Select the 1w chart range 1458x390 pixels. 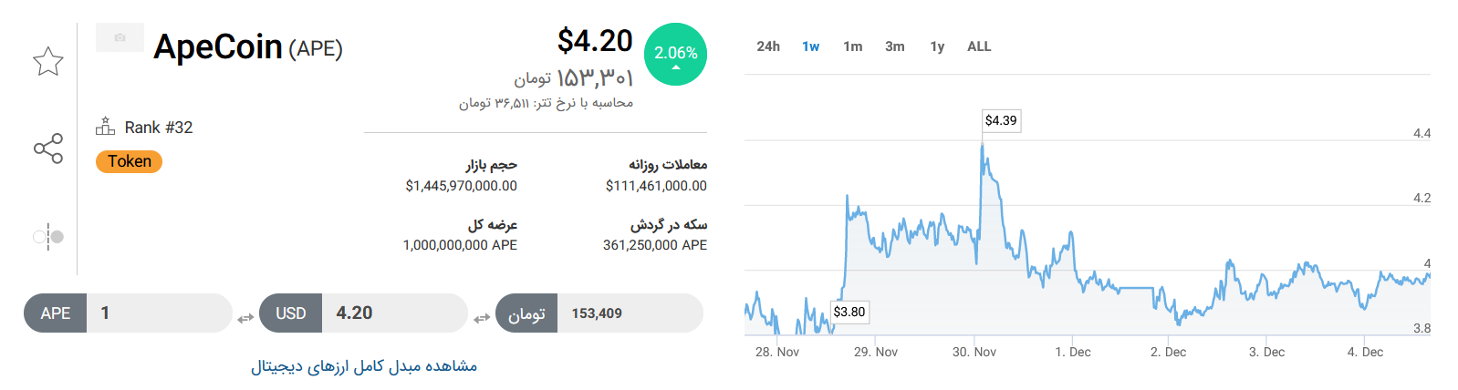pos(811,46)
